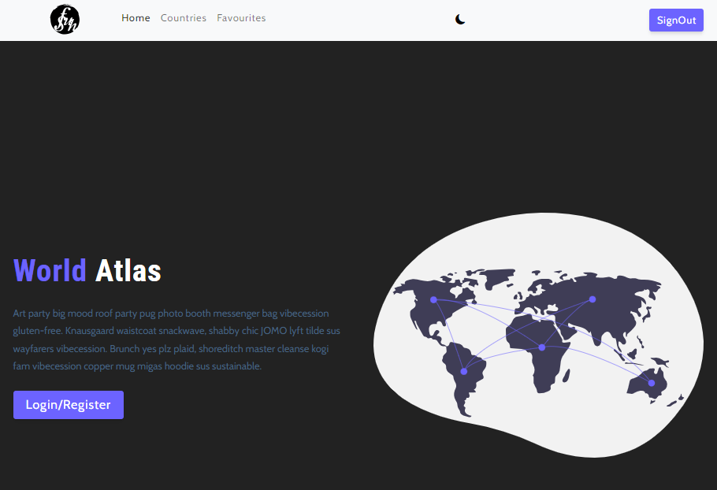The height and width of the screenshot is (490, 717).
Task: Click the Login/Register button
Action: pyautogui.click(x=68, y=404)
